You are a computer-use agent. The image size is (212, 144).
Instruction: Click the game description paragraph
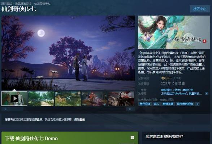click(x=172, y=63)
